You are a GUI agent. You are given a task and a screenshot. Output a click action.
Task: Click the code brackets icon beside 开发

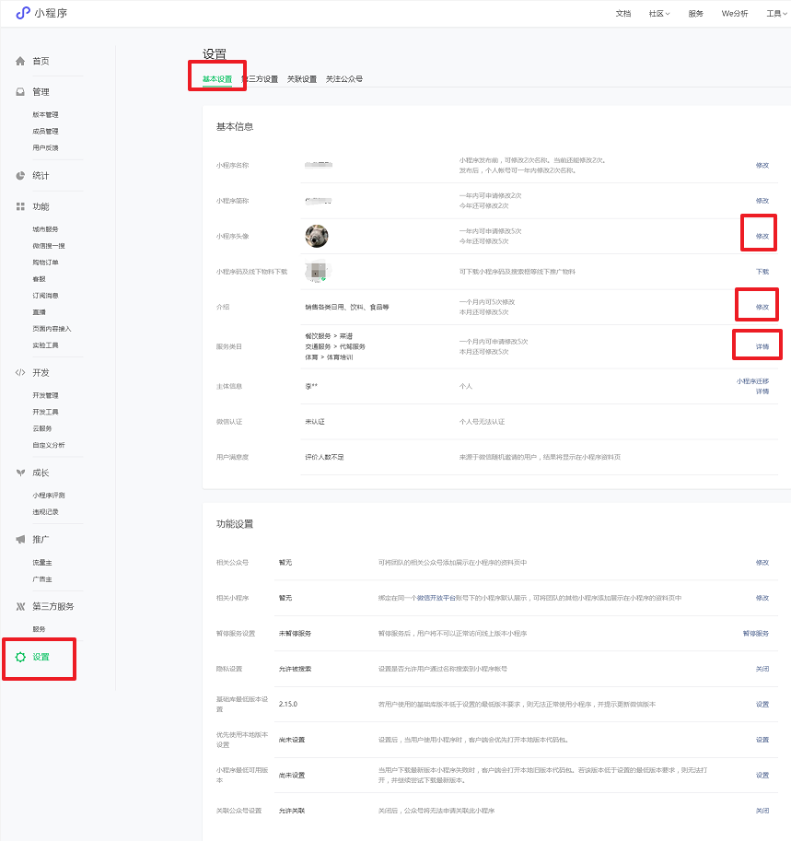coord(20,372)
